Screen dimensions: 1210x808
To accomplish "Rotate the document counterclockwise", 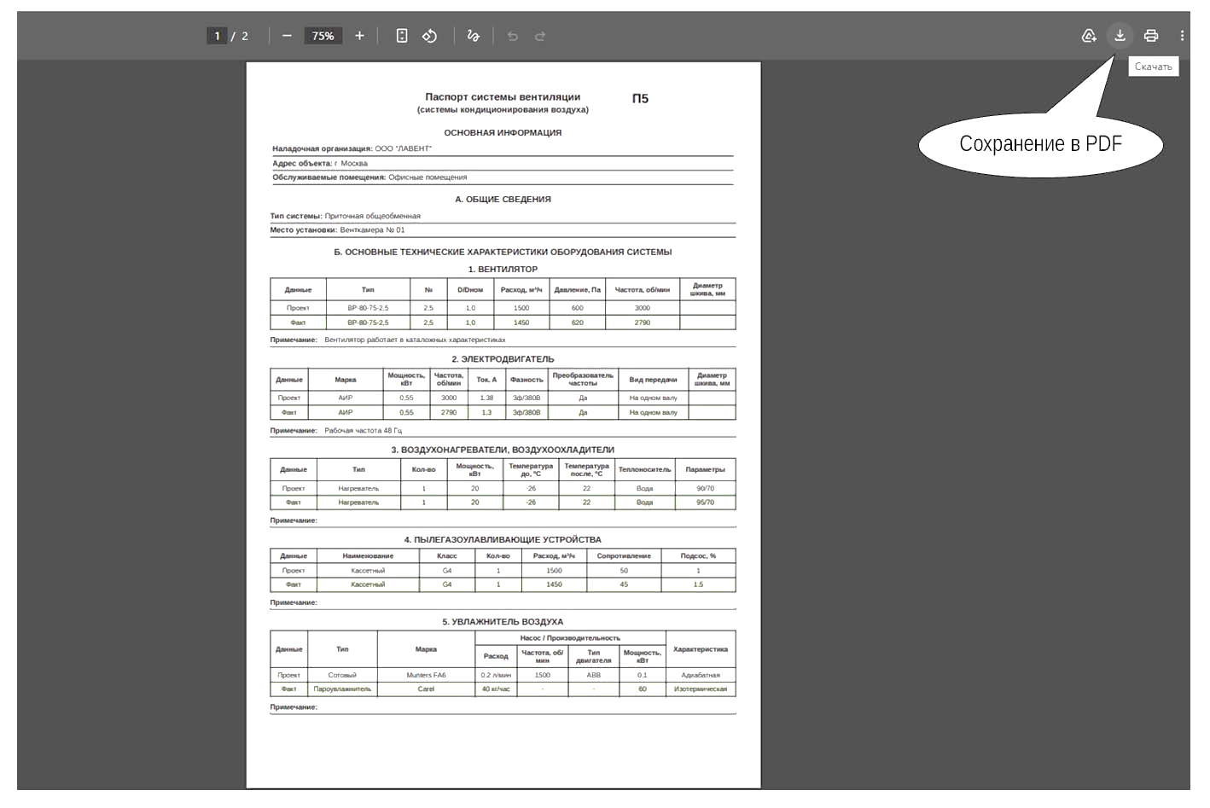I will pyautogui.click(x=429, y=36).
